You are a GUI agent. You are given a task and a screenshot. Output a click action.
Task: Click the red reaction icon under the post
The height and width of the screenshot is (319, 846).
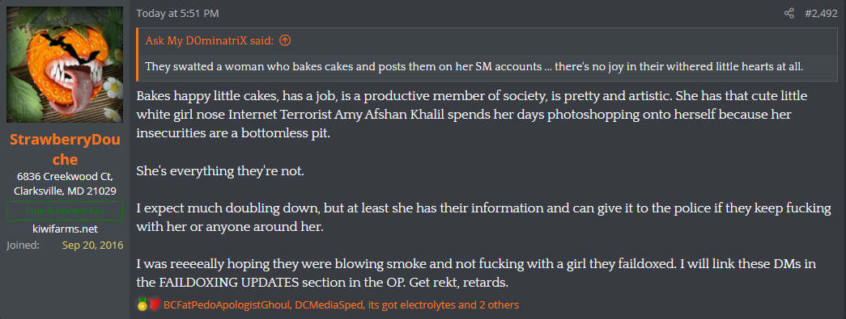(x=155, y=305)
